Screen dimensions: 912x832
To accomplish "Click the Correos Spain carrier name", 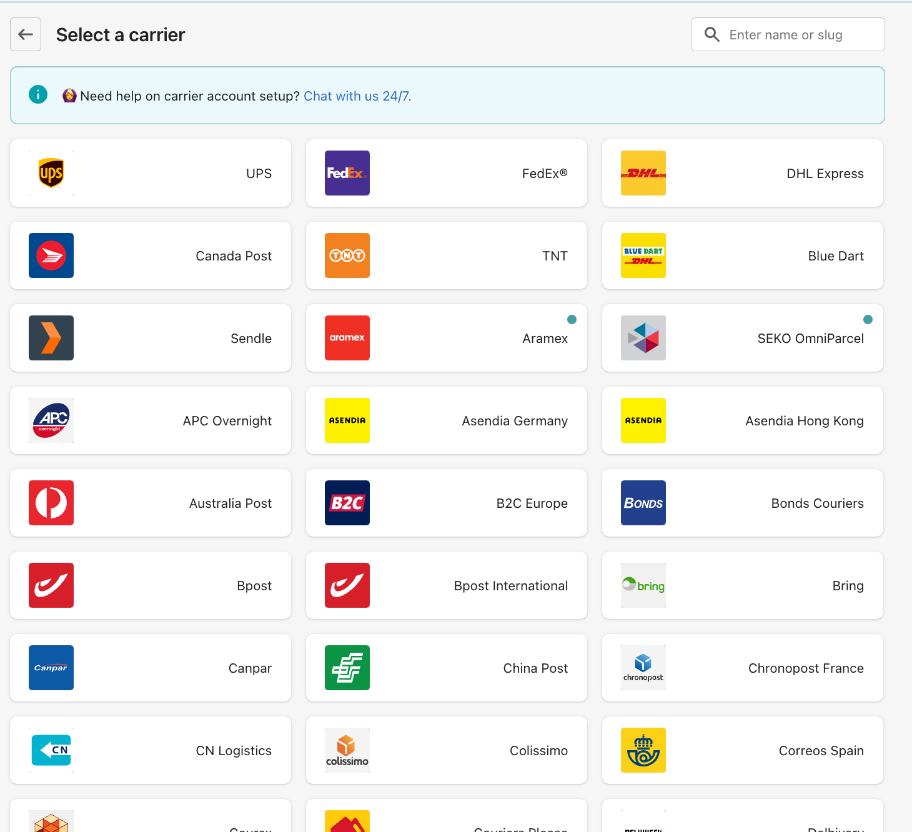I will click(x=821, y=751).
